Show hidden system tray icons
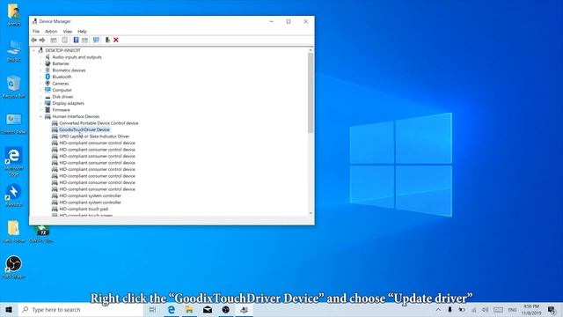Image resolution: width=563 pixels, height=317 pixels. coord(438,310)
